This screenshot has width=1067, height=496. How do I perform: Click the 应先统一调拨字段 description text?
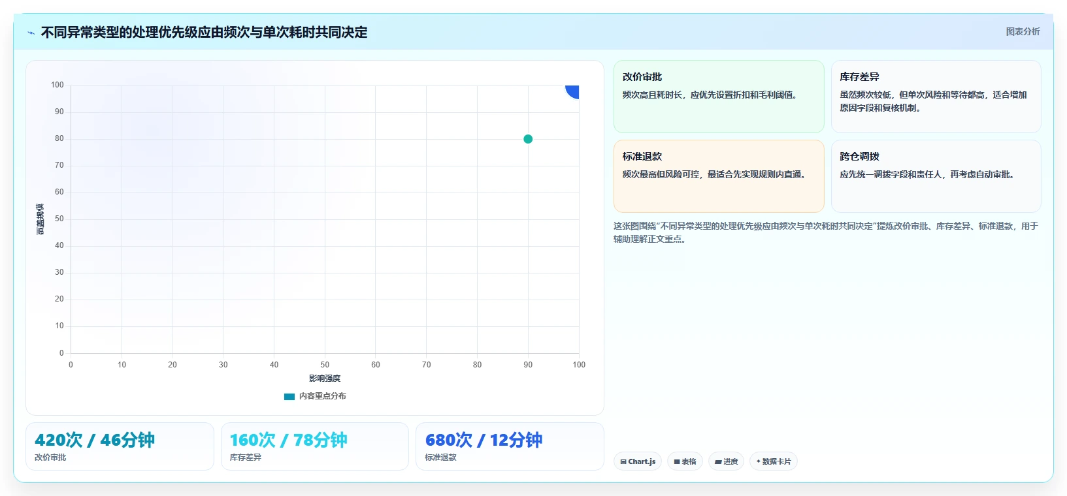pyautogui.click(x=927, y=175)
